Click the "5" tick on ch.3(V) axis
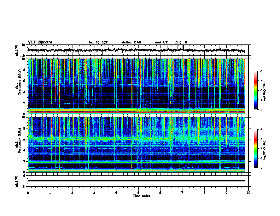The height and width of the screenshot is (216, 280). click(x=24, y=176)
